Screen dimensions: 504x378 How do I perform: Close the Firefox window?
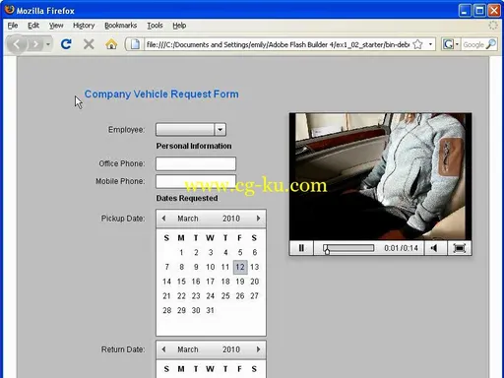point(494,11)
